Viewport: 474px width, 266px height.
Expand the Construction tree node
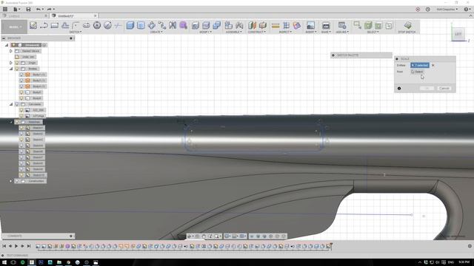point(11,181)
